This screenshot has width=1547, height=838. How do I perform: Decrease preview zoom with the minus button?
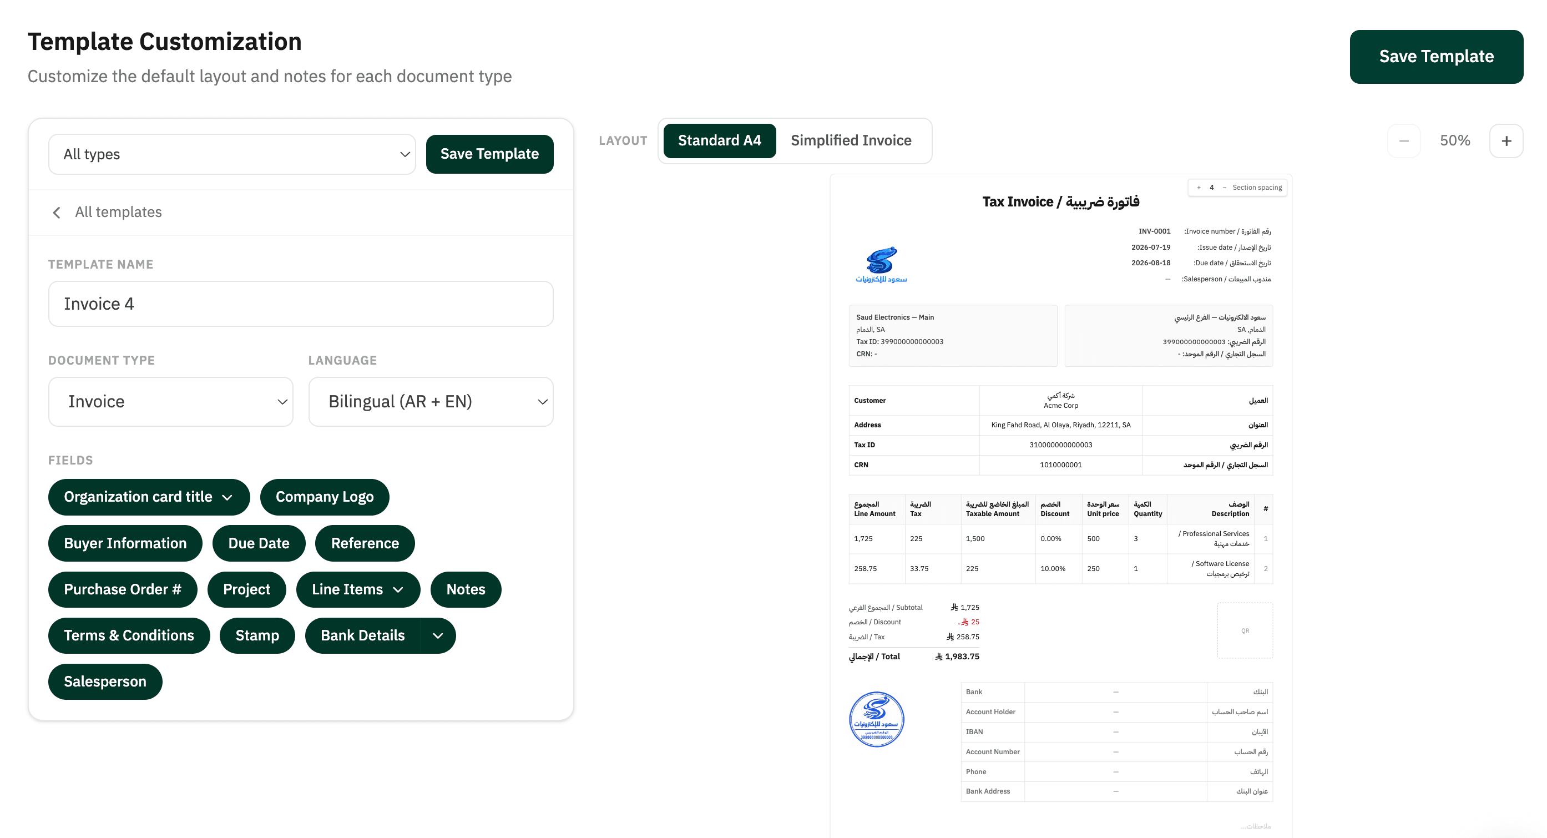[1403, 141]
